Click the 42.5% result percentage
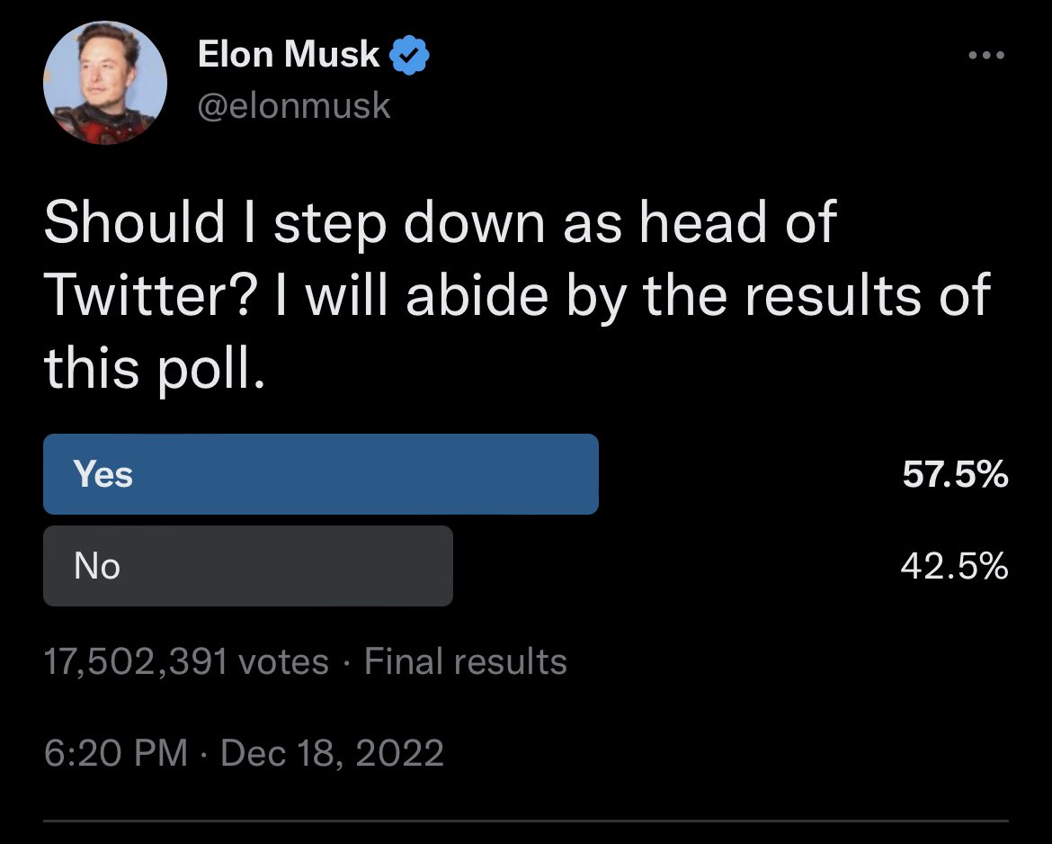The width and height of the screenshot is (1052, 844). [x=954, y=566]
